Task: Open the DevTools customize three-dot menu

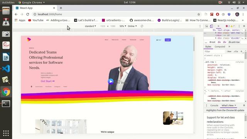Action: pos(239,26)
